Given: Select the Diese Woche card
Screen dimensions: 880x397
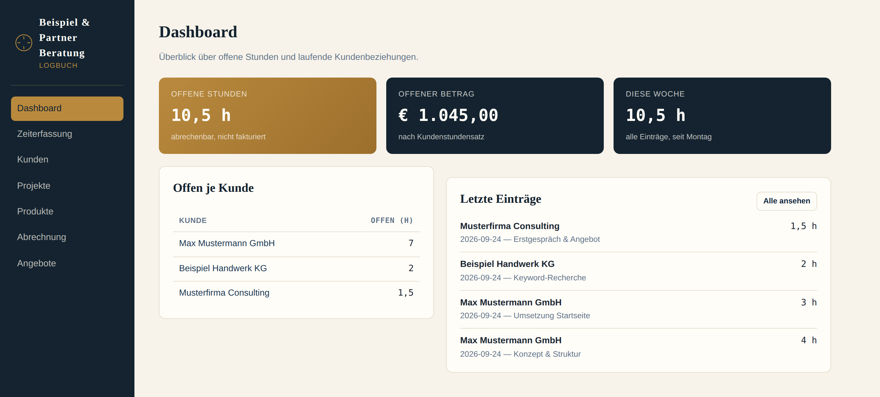Looking at the screenshot, I should pyautogui.click(x=722, y=115).
